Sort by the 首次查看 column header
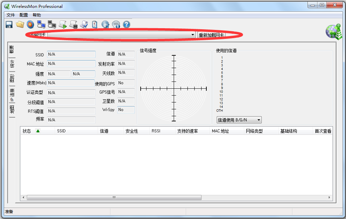 (x=323, y=131)
